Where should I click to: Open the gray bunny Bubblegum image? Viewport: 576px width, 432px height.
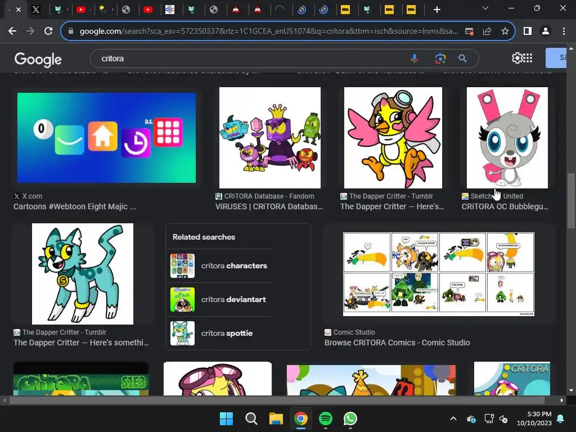pyautogui.click(x=507, y=138)
